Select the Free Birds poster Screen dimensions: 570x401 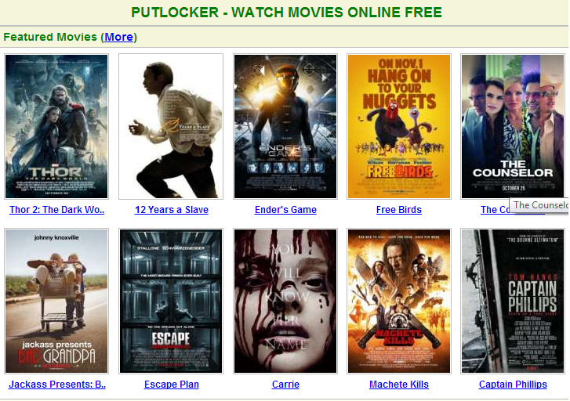(x=399, y=126)
